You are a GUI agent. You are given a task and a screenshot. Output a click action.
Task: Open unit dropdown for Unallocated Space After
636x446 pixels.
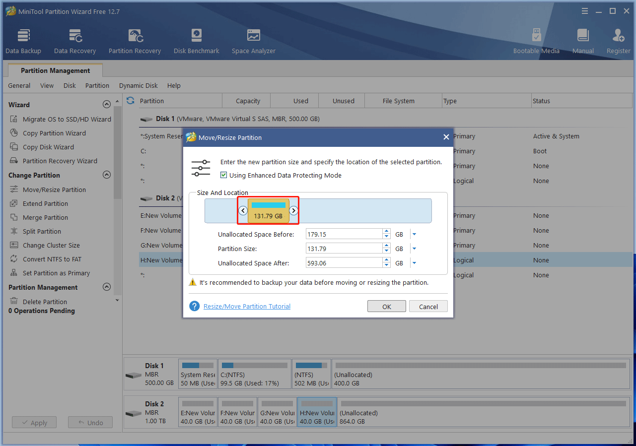pyautogui.click(x=414, y=263)
